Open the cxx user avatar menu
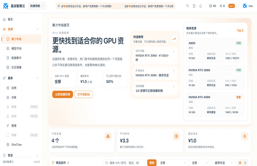This screenshot has width=257, height=166. tap(248, 6)
